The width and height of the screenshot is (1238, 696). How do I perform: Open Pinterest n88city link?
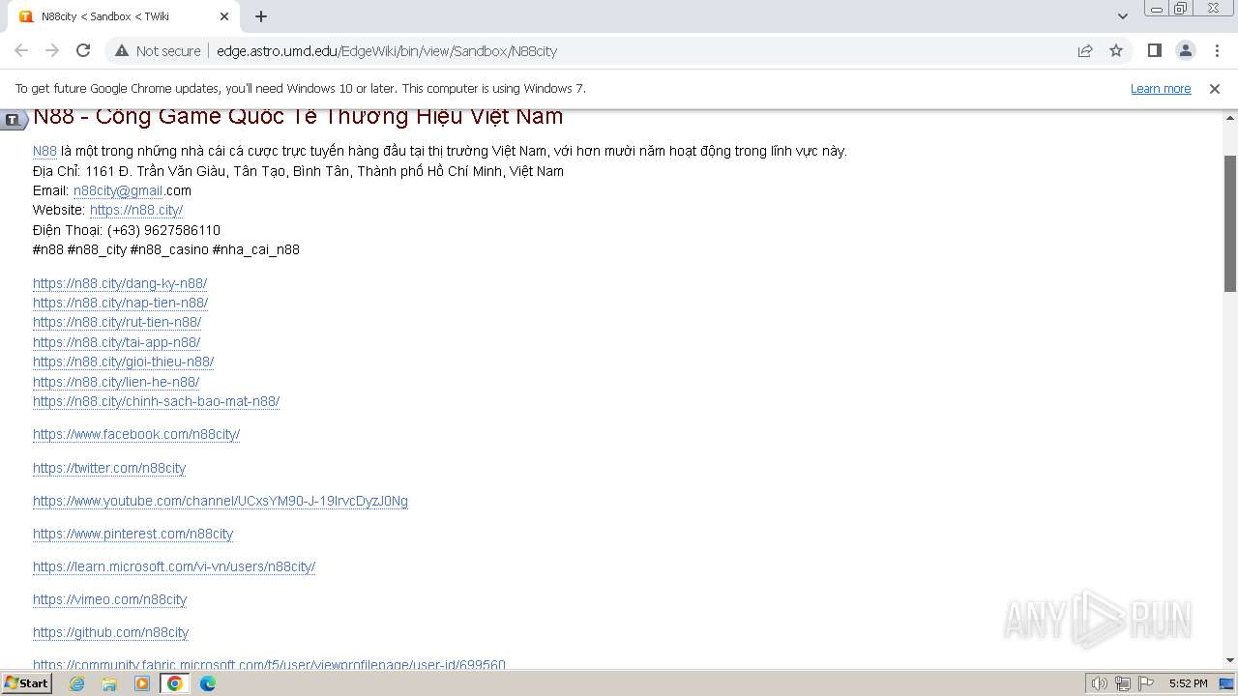(x=133, y=534)
